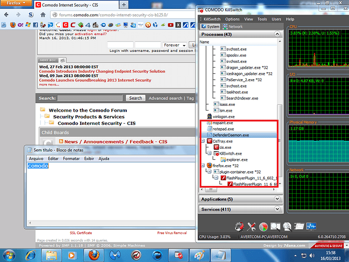Image resolution: width=349 pixels, height=262 pixels.
Task: Collapse the plugin-container.exe *32 node
Action: point(210,171)
